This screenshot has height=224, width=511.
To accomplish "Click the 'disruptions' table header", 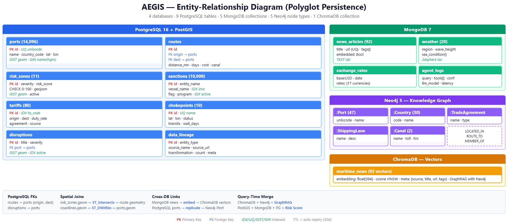I will (84, 135).
